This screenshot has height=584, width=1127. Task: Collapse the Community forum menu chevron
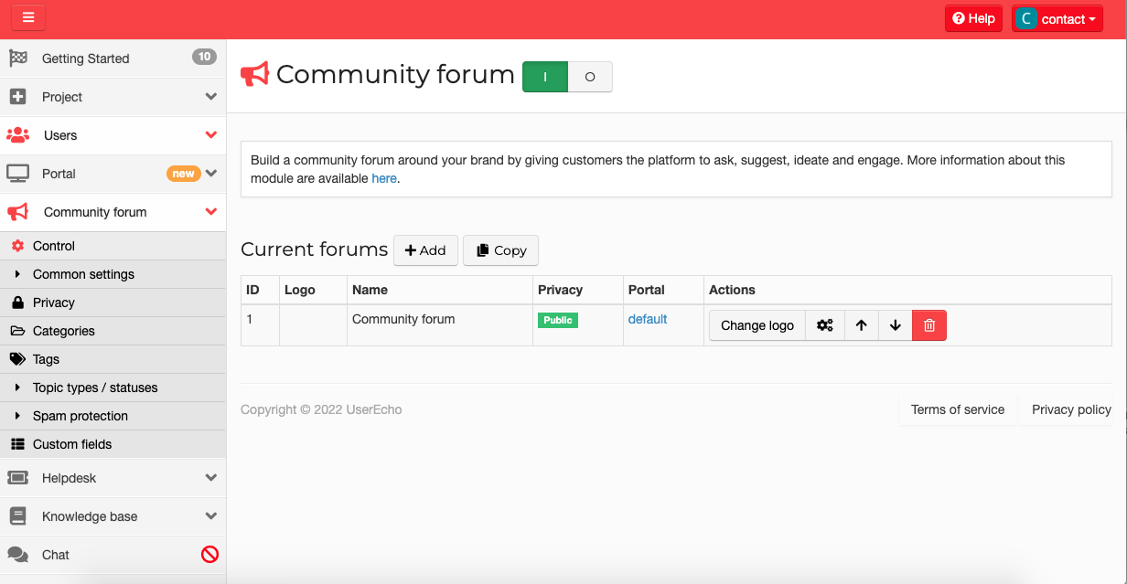coord(211,212)
